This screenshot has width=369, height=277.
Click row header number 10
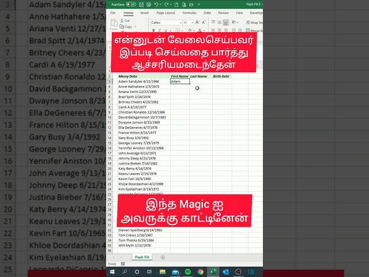click(x=110, y=117)
